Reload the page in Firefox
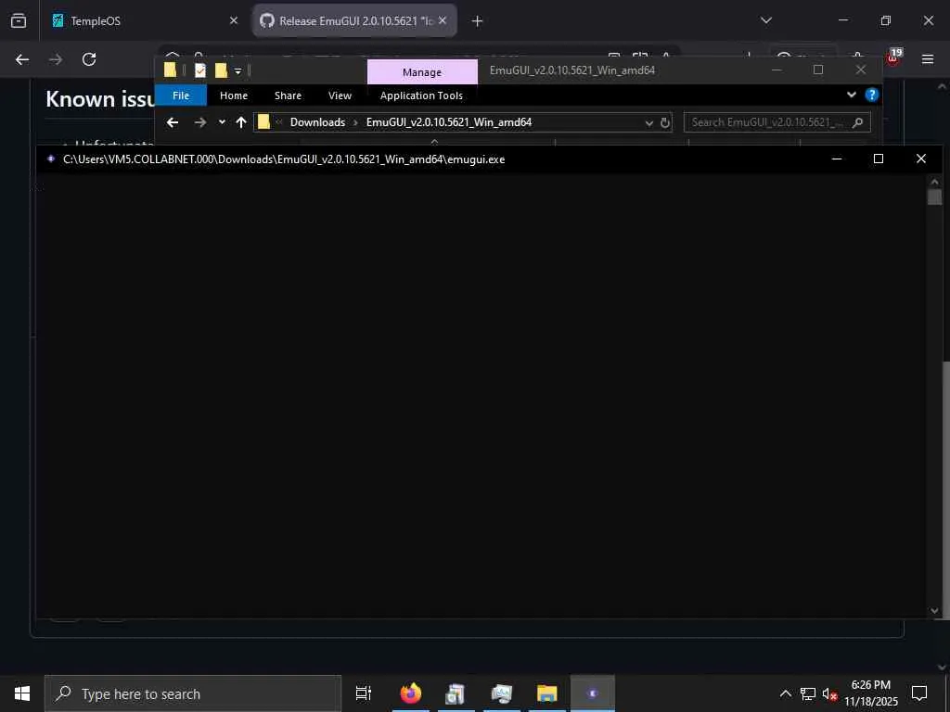 (89, 59)
